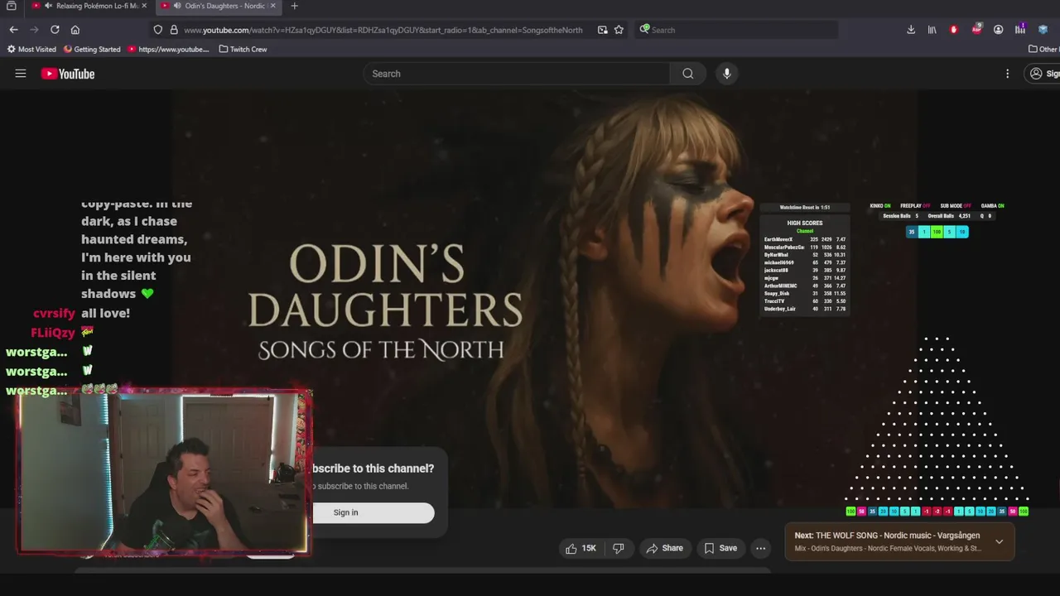This screenshot has height=596, width=1060.
Task: Focus the YouTube URL address bar
Action: point(383,30)
